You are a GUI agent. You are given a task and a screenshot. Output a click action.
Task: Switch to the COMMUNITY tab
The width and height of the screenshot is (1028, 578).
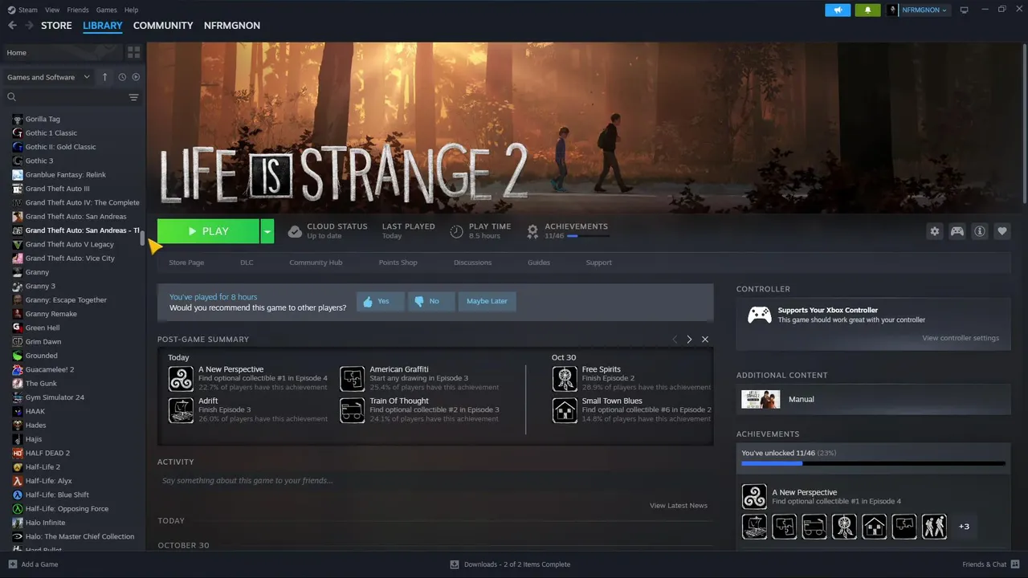click(x=163, y=26)
